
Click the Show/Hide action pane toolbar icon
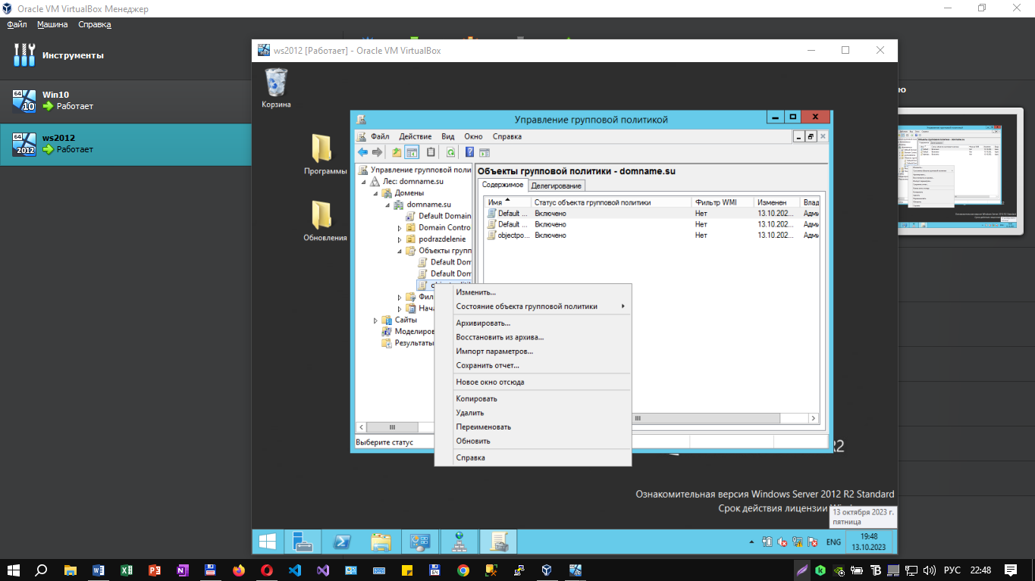pos(485,152)
